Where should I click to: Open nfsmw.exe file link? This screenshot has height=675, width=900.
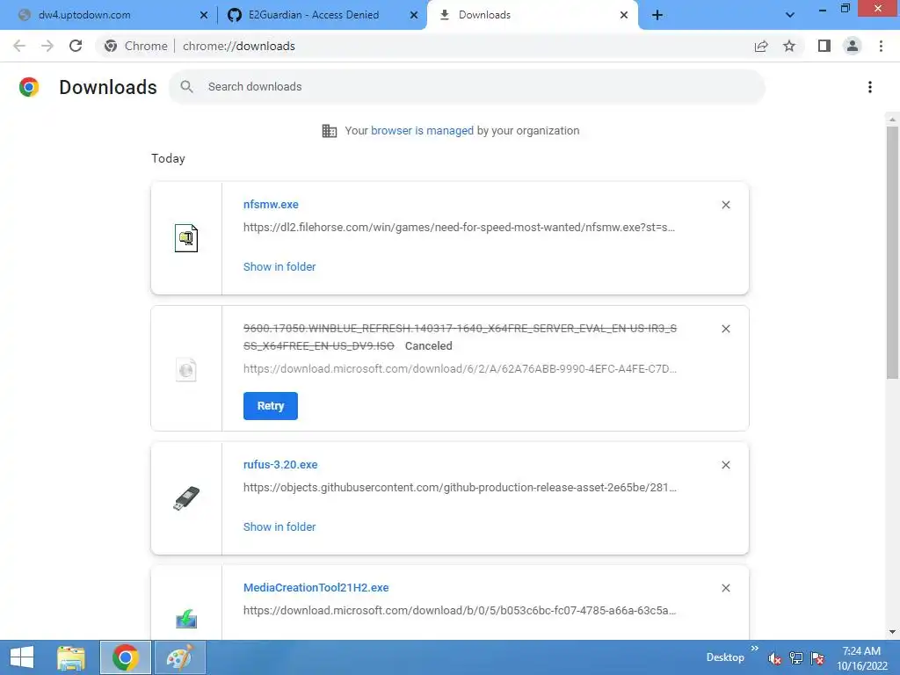(271, 204)
